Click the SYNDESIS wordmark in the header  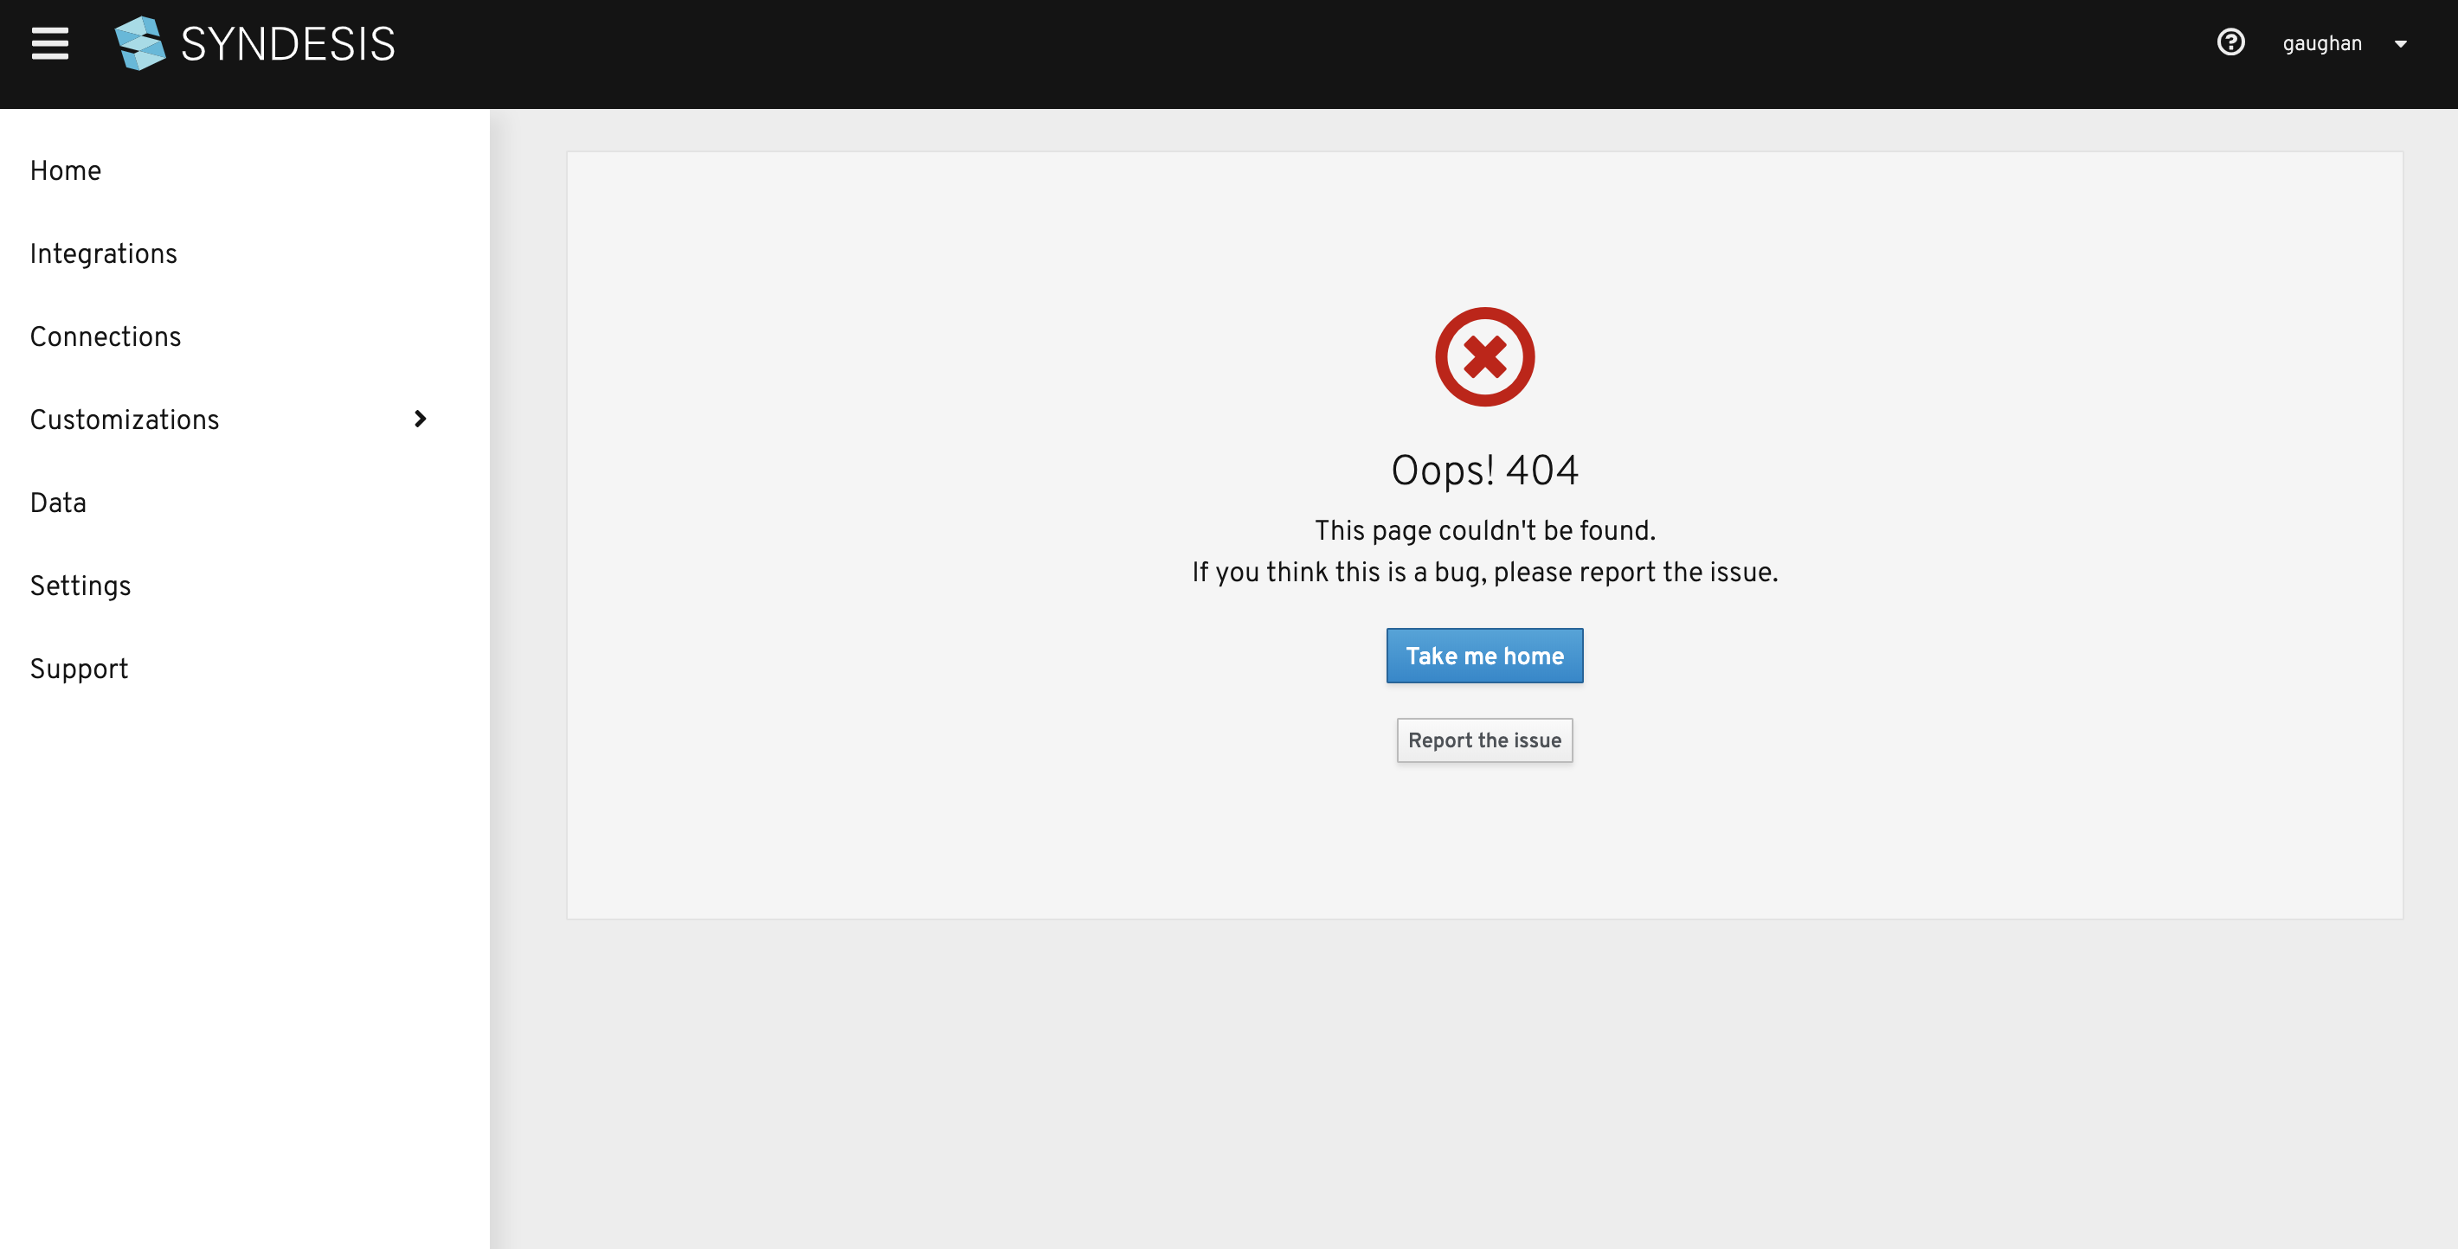[286, 43]
